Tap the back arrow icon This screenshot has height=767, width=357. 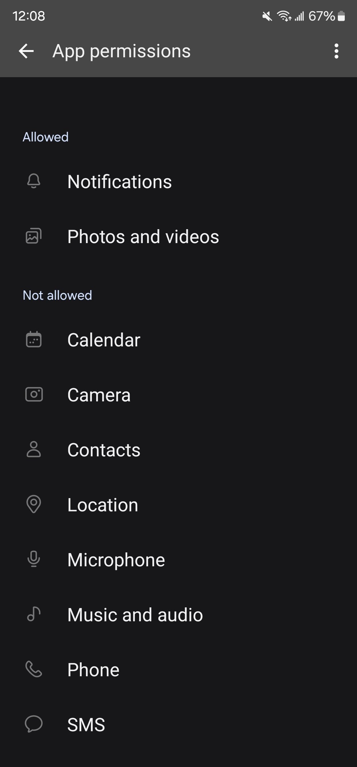26,51
